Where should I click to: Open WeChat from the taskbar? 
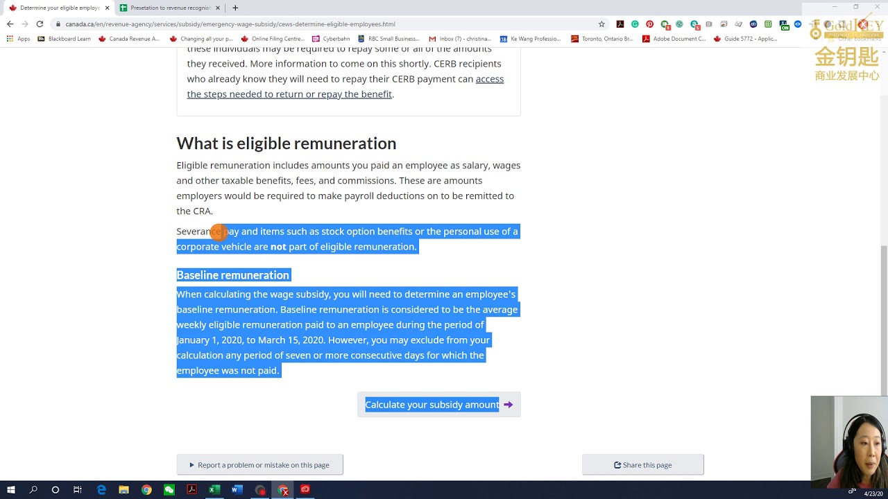click(169, 490)
